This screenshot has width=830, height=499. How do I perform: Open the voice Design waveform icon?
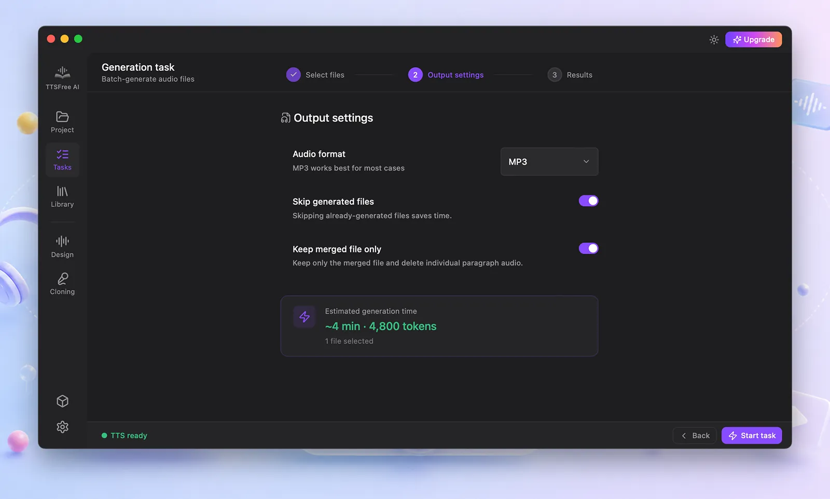(x=62, y=241)
